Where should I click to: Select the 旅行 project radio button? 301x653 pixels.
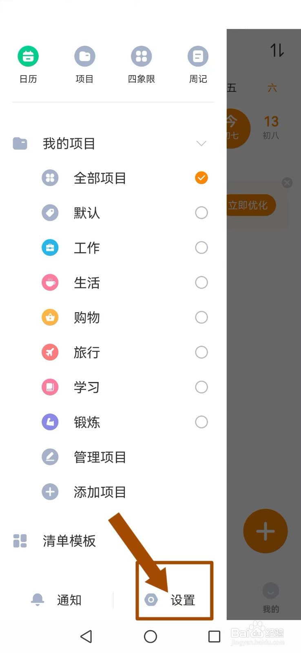pyautogui.click(x=201, y=352)
